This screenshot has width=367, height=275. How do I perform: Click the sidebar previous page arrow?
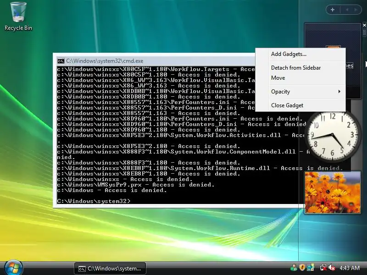pyautogui.click(x=347, y=10)
